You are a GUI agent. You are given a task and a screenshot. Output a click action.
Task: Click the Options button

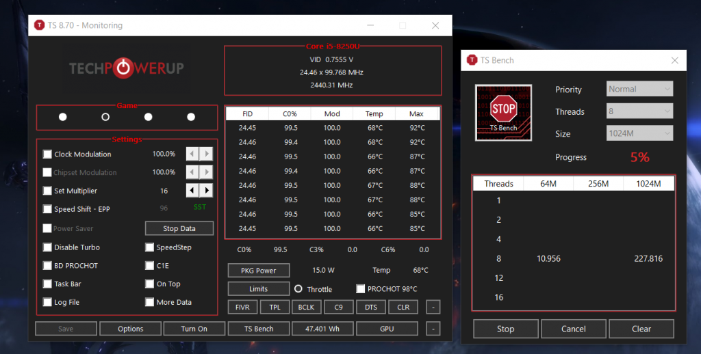pyautogui.click(x=131, y=329)
